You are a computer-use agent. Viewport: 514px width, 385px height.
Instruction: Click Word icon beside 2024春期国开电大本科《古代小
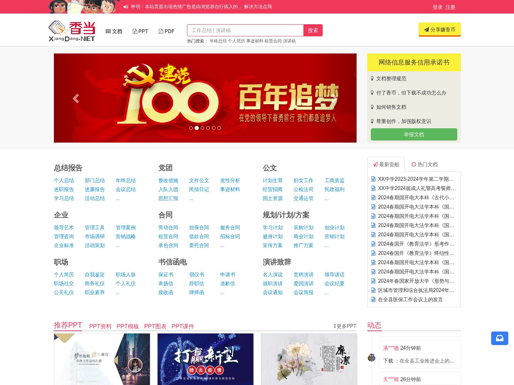pos(373,197)
